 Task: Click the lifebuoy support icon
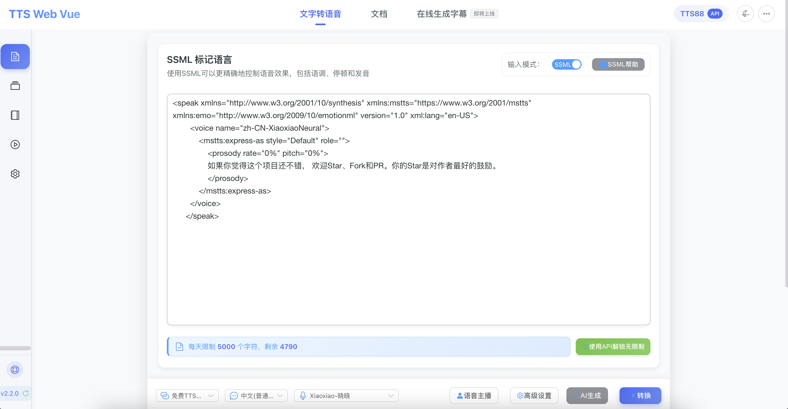[15, 369]
